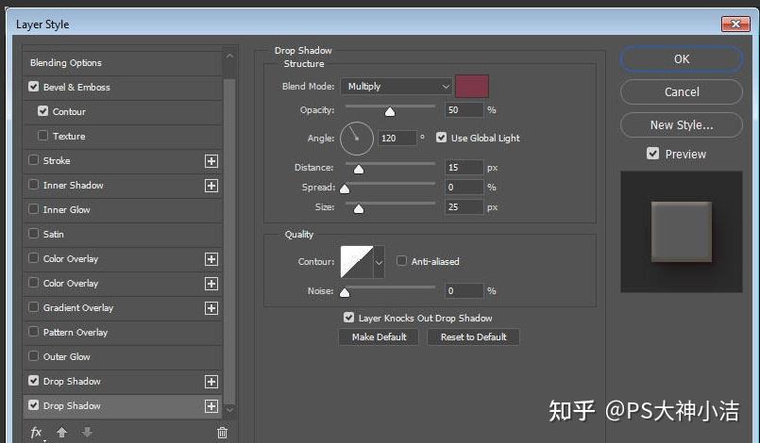Click the Distance slider handle
760x443 pixels.
pyautogui.click(x=359, y=170)
